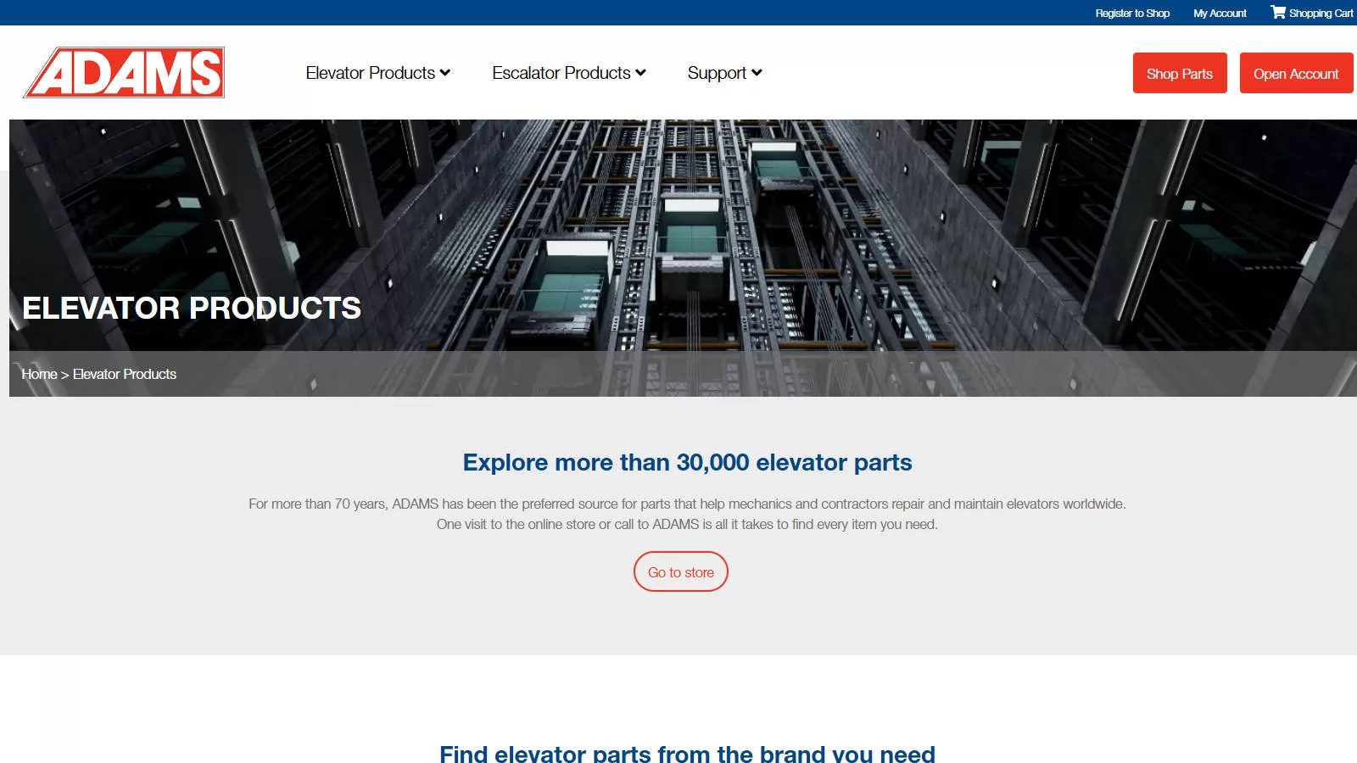Expand the Elevator Products chevron
The height and width of the screenshot is (763, 1357).
point(445,73)
